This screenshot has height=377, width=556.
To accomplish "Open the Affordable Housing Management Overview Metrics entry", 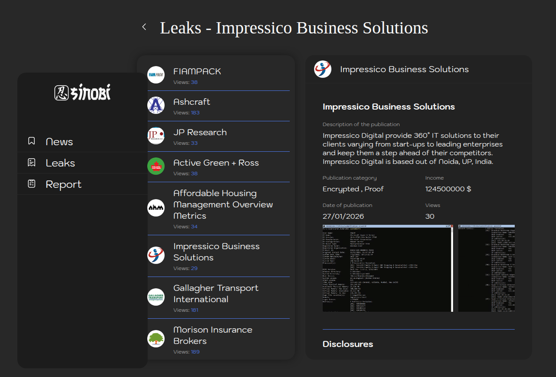I will tap(223, 204).
